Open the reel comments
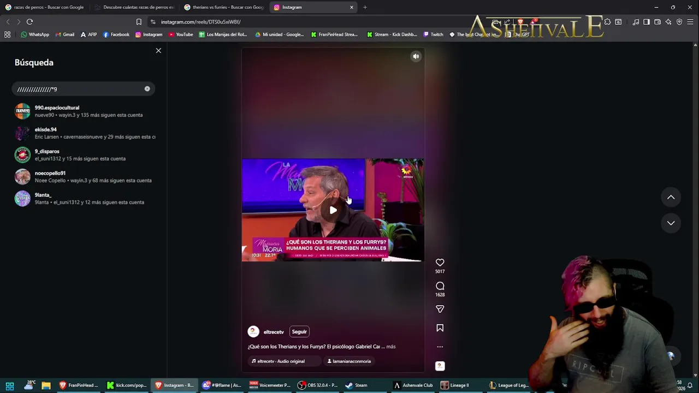This screenshot has height=393, width=699. (440, 286)
